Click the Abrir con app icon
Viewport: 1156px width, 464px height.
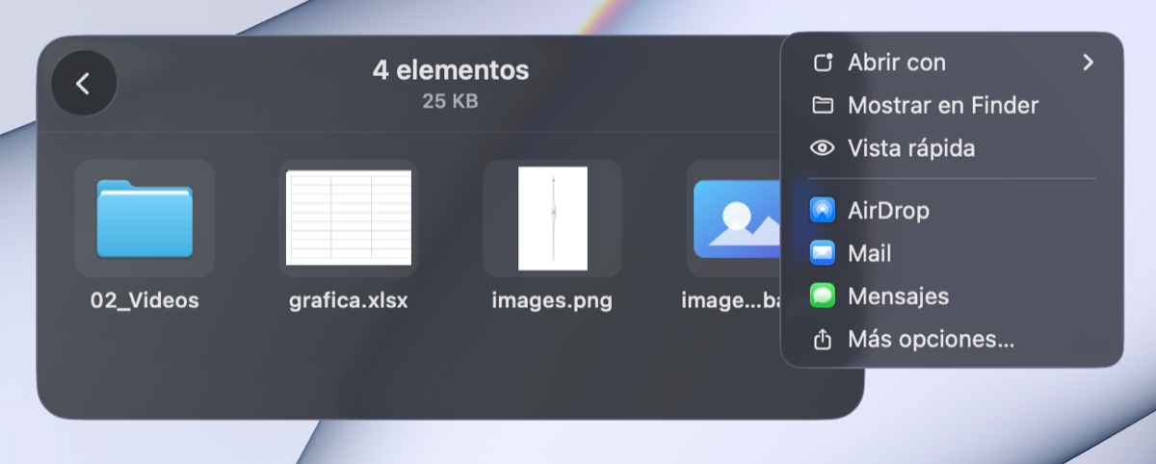point(823,63)
